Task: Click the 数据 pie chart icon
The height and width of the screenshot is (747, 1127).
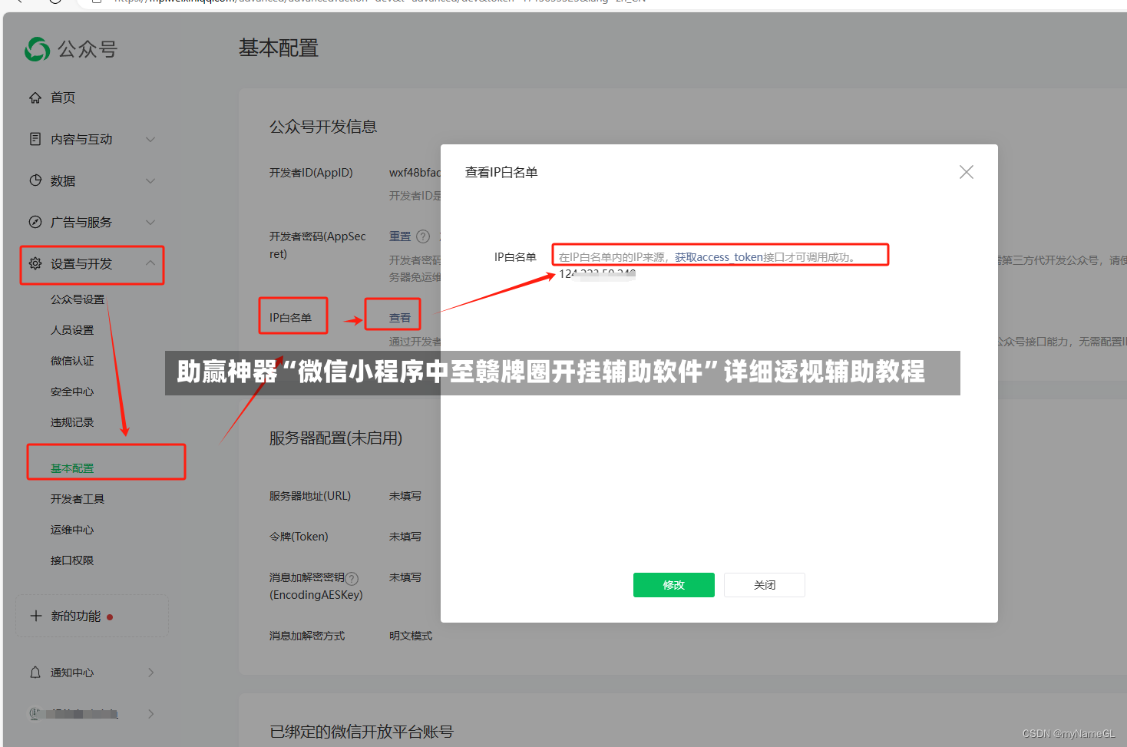Action: point(35,180)
